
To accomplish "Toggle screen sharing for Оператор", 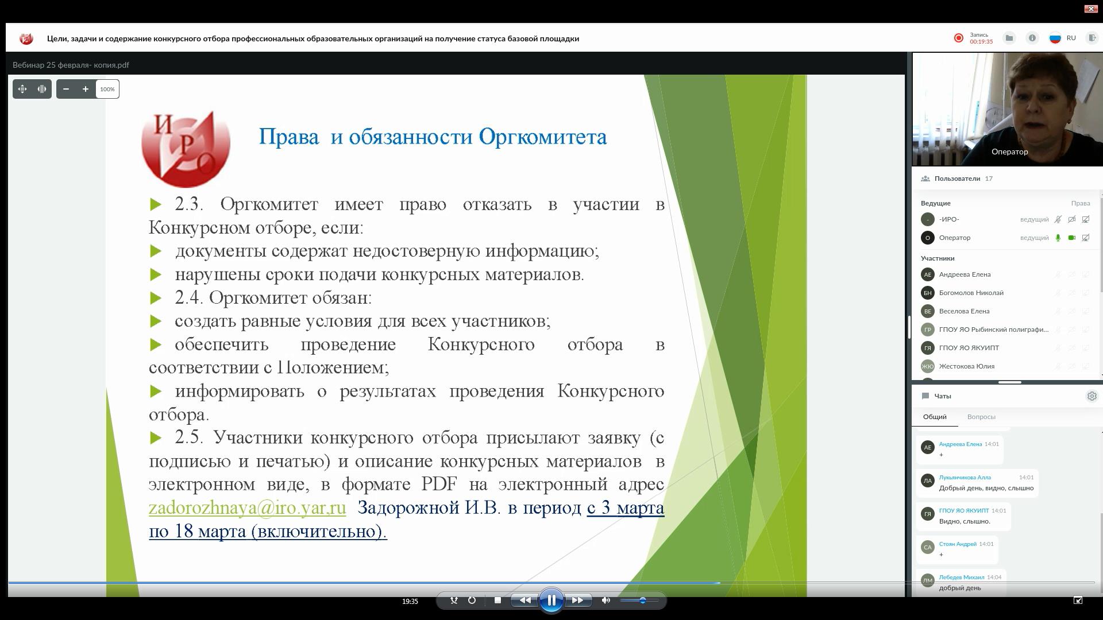I will [1085, 238].
